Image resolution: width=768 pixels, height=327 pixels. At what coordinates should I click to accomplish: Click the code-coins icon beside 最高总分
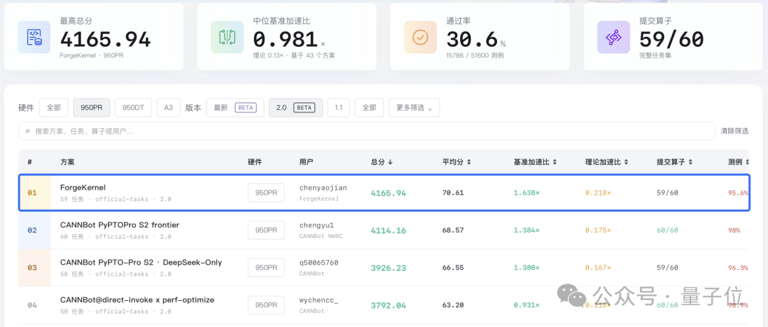click(34, 37)
